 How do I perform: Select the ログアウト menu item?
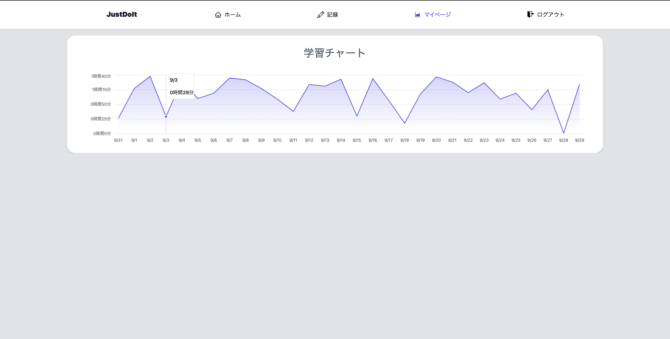(546, 14)
